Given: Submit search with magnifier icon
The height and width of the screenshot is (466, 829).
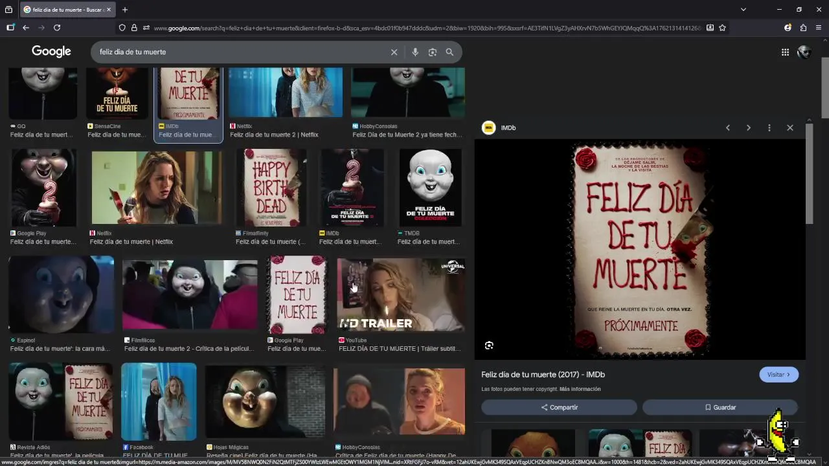Looking at the screenshot, I should [x=449, y=52].
